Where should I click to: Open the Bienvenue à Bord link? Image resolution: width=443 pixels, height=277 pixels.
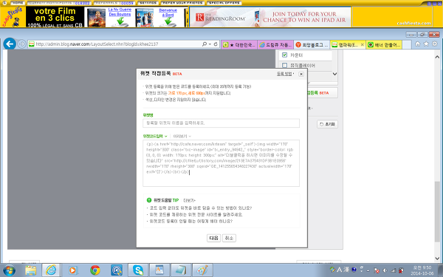click(x=168, y=12)
